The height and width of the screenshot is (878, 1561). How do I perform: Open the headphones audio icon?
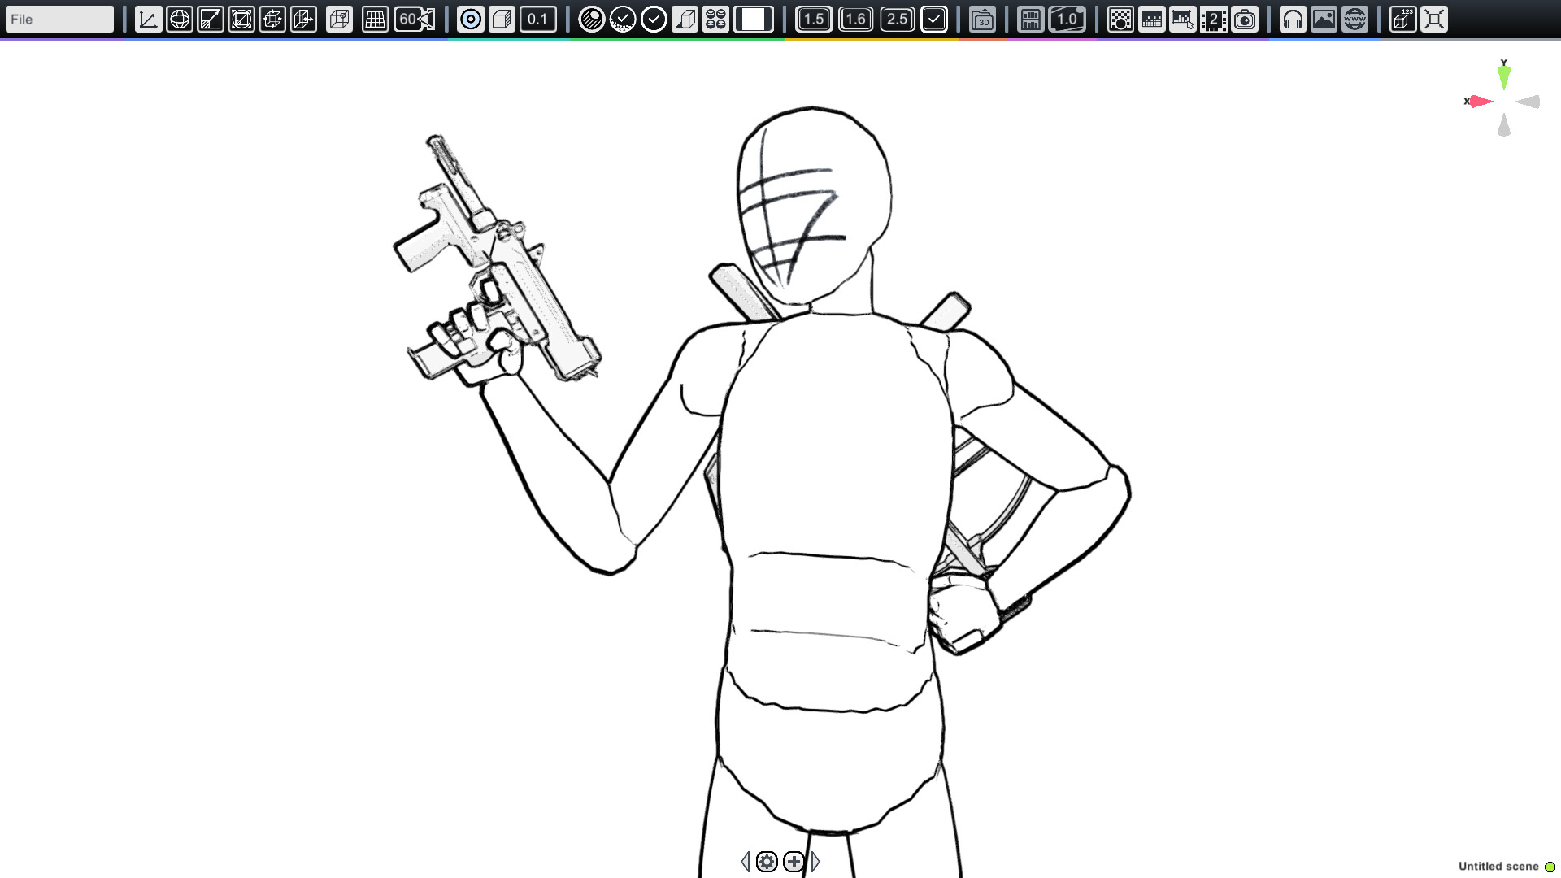(x=1293, y=19)
